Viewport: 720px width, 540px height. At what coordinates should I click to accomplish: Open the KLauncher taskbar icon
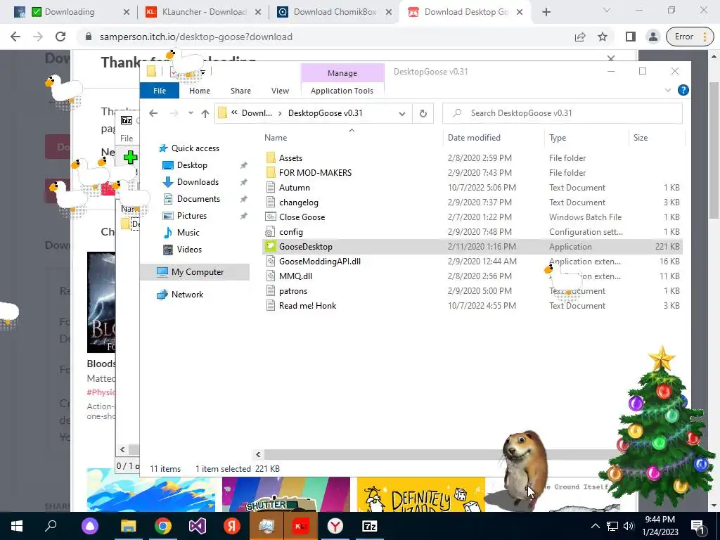coord(301,526)
